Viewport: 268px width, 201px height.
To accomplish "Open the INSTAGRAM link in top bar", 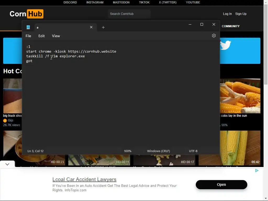I will click(x=95, y=2).
